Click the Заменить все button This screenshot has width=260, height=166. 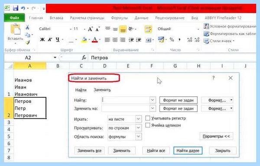[x=89, y=150]
